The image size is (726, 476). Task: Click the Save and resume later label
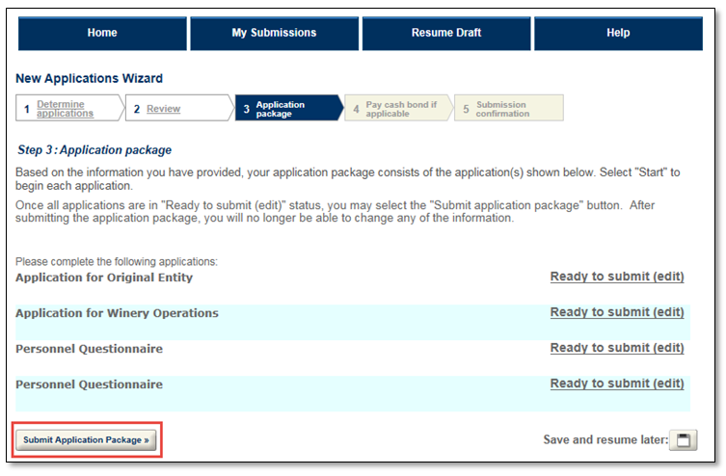(x=605, y=440)
